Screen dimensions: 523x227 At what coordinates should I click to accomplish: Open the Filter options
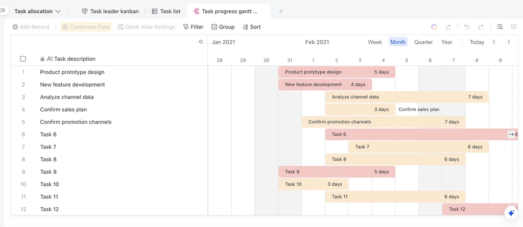coord(193,27)
